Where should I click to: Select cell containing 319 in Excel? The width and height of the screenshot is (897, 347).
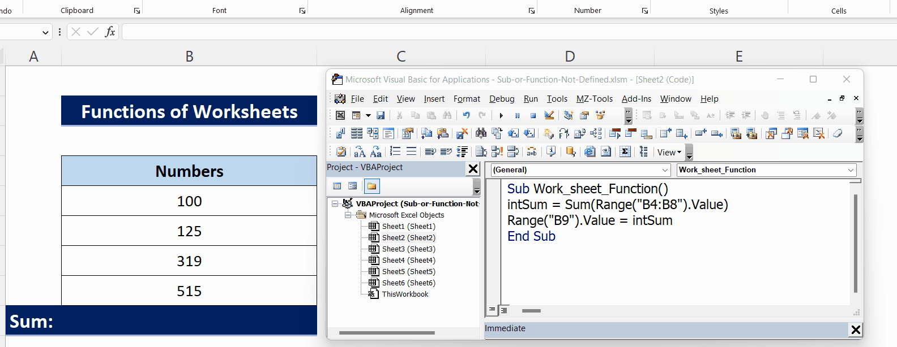(x=189, y=261)
